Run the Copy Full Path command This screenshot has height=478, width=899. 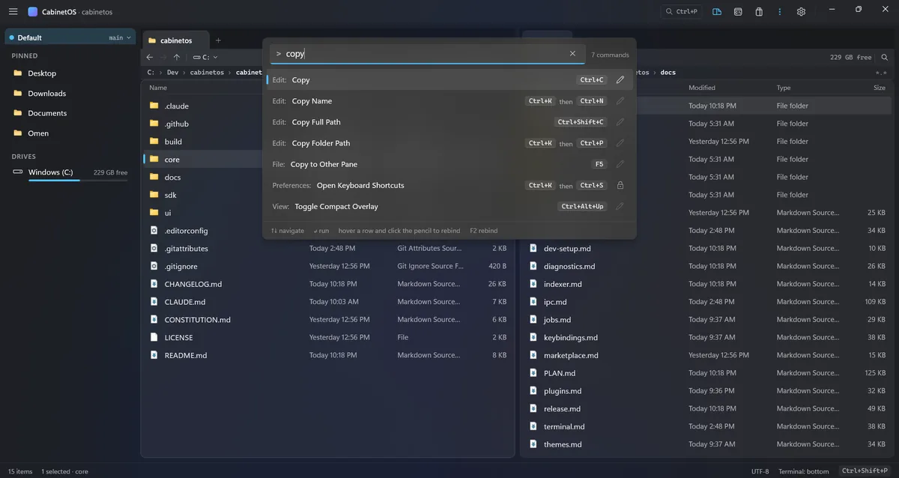pyautogui.click(x=449, y=122)
